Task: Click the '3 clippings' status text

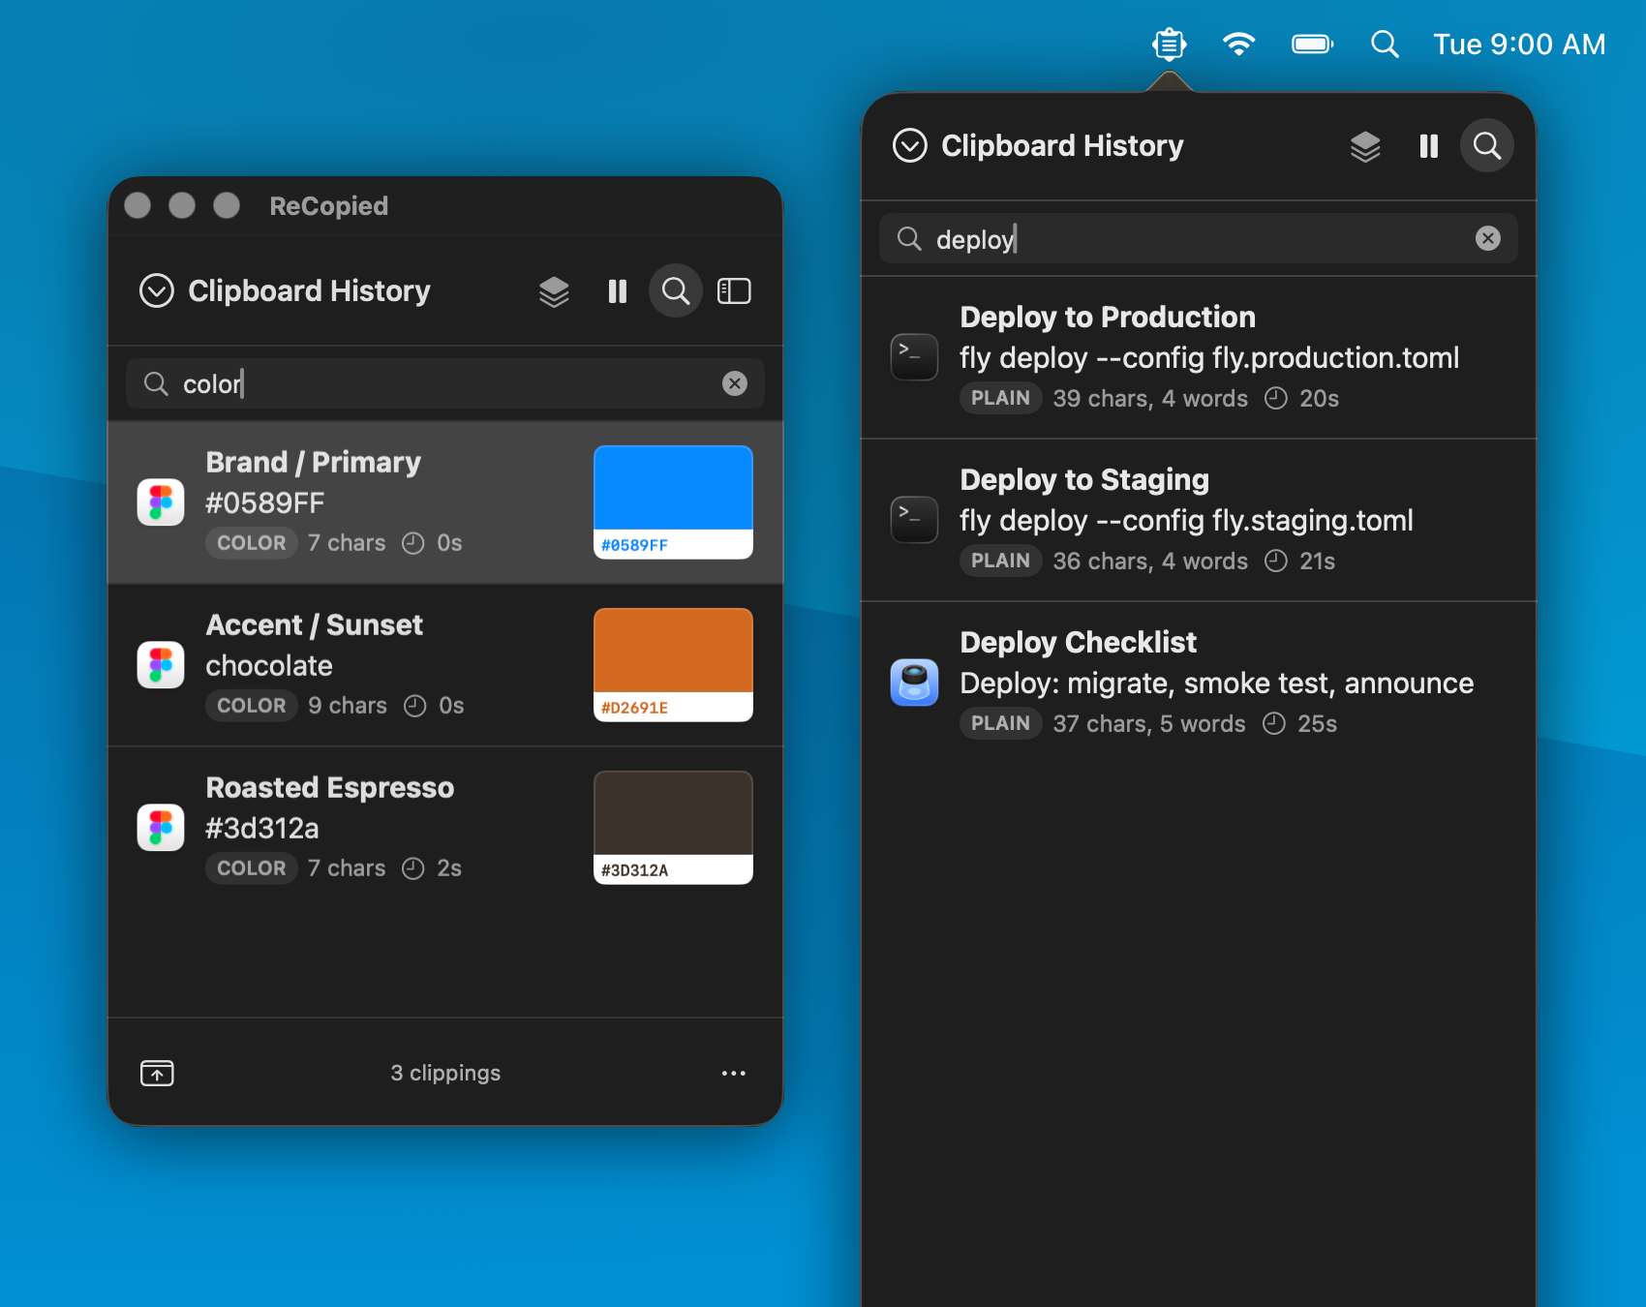Action: (x=445, y=1073)
